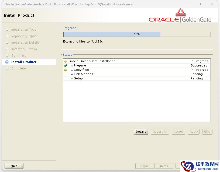
Task: Click the In Progress status for Copy files
Action: pos(200,70)
